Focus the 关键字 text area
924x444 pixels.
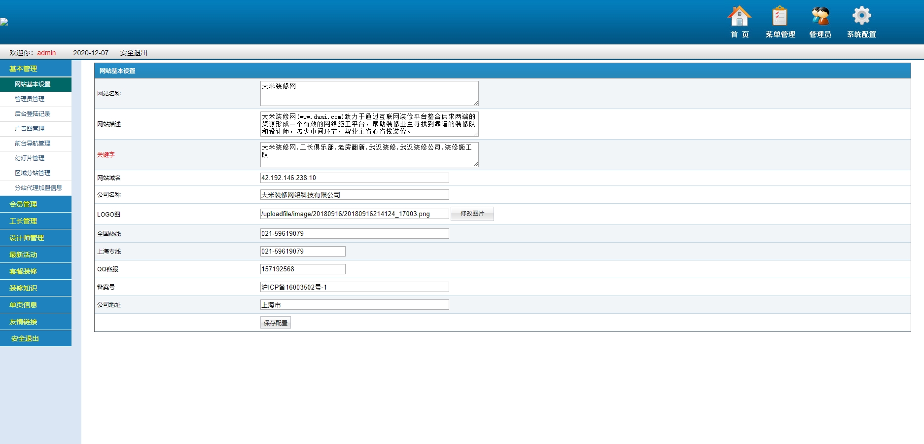(369, 154)
